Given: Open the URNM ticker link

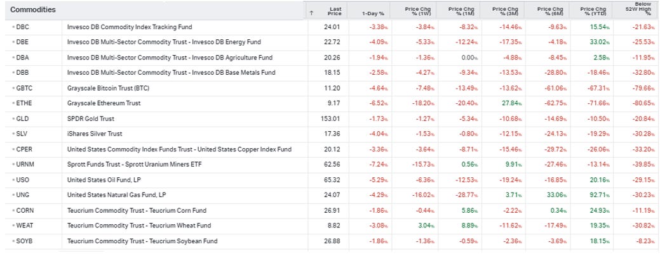Looking at the screenshot, I should point(25,165).
